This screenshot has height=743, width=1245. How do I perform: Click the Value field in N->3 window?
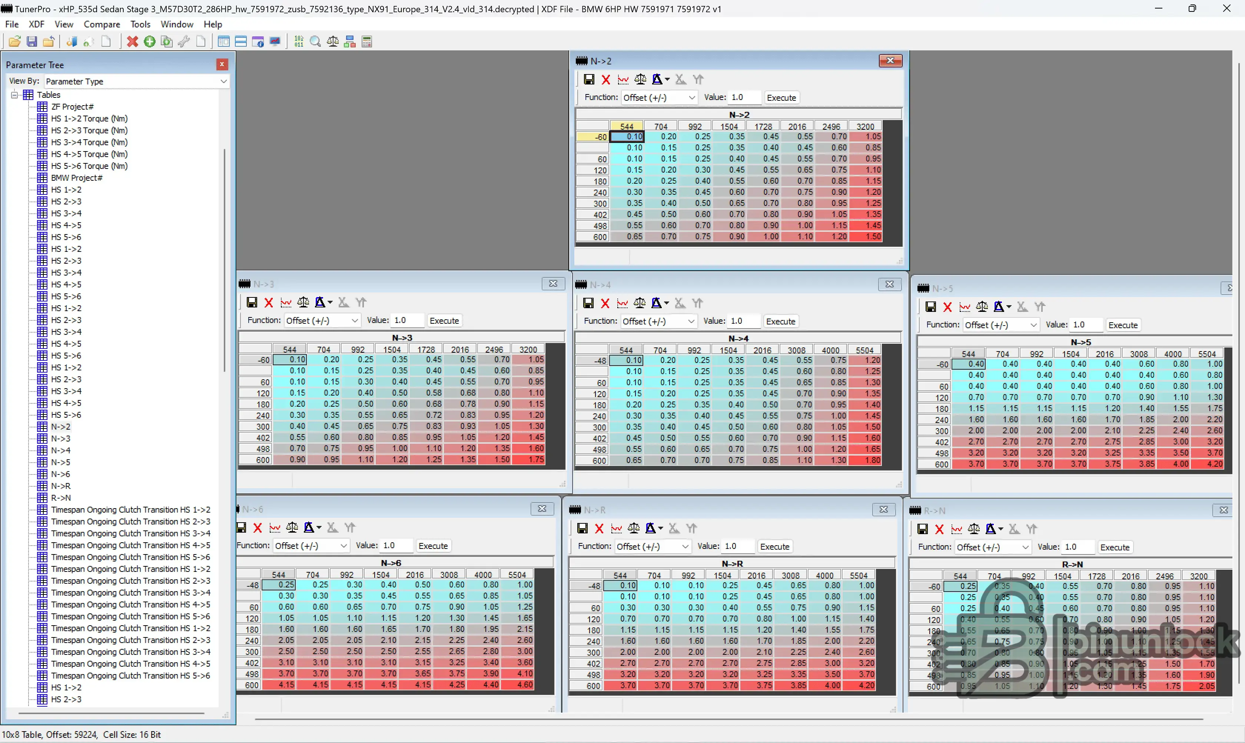408,320
